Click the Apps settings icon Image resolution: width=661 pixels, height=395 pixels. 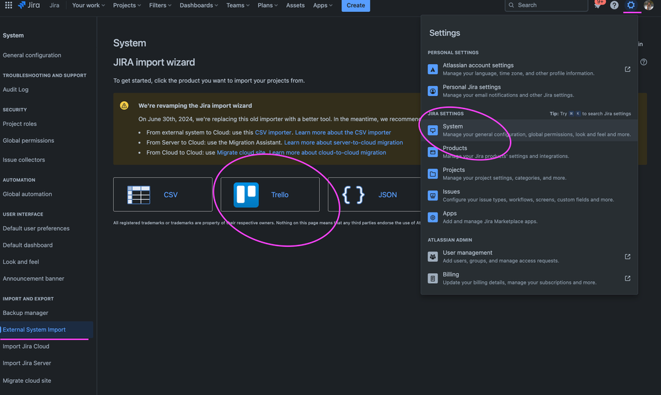point(432,217)
